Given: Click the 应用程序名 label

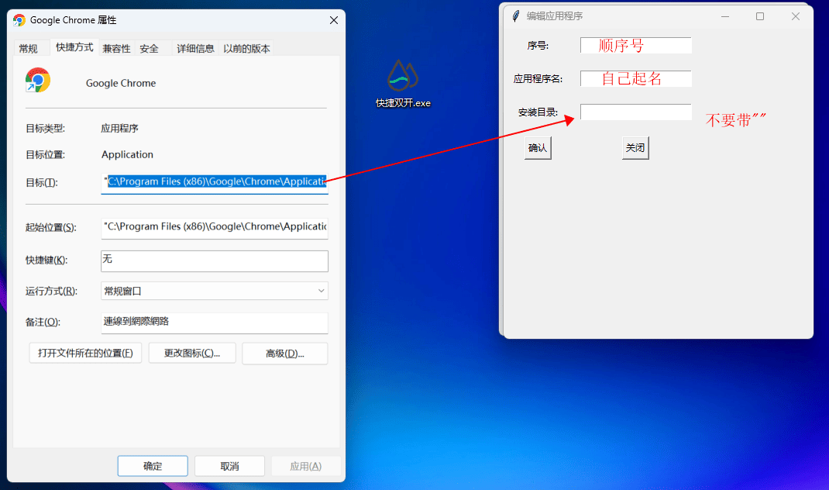Looking at the screenshot, I should point(538,79).
